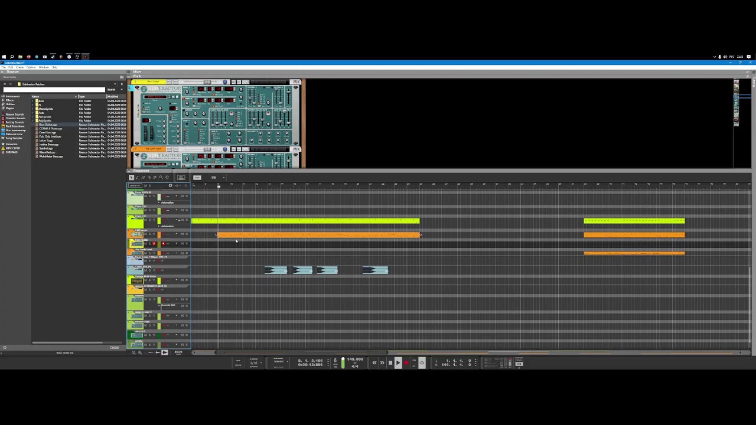Click the Rewind transport button
The image size is (756, 425).
coord(374,363)
